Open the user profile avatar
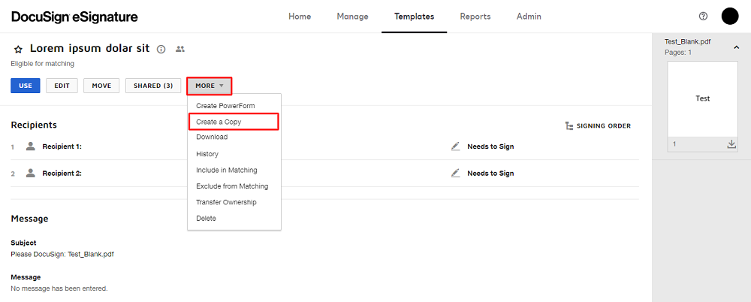 click(x=730, y=17)
